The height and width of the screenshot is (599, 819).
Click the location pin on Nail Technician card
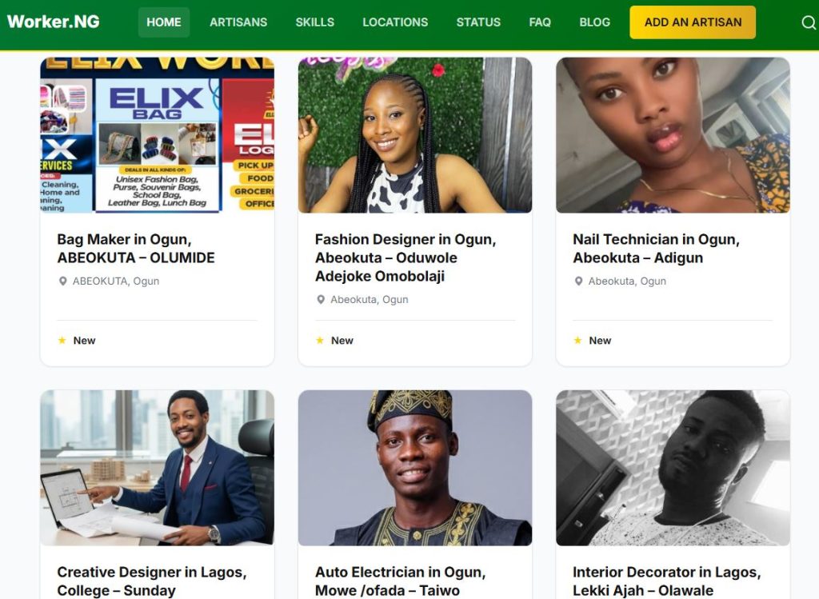[x=579, y=281]
